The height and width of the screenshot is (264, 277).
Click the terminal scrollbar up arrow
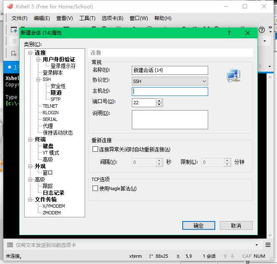[x=270, y=77]
